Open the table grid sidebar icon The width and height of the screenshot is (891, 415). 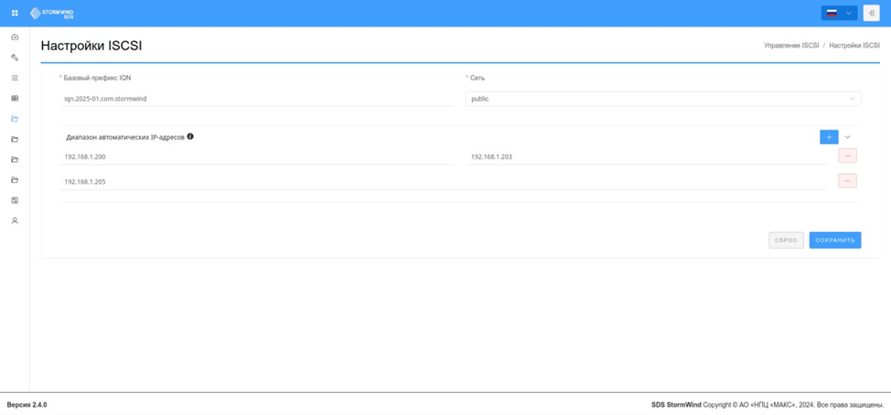tap(15, 98)
